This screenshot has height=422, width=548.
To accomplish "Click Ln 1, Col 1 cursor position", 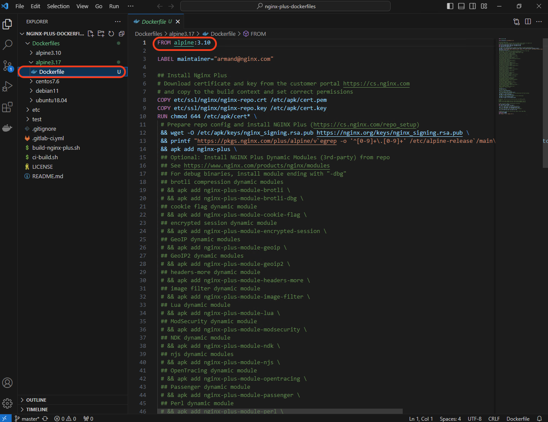I will 421,419.
